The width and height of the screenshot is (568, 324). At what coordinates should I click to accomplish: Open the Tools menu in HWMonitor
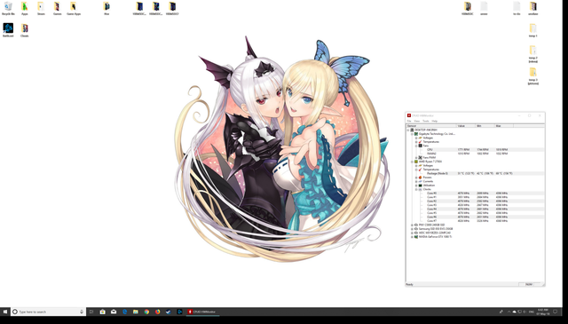[x=426, y=121]
